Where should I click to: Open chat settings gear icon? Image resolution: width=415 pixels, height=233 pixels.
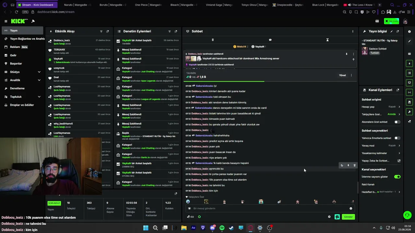[x=329, y=217]
